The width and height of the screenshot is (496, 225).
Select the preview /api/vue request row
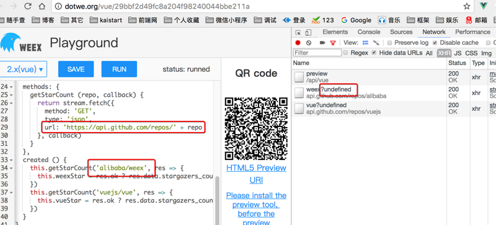point(394,77)
